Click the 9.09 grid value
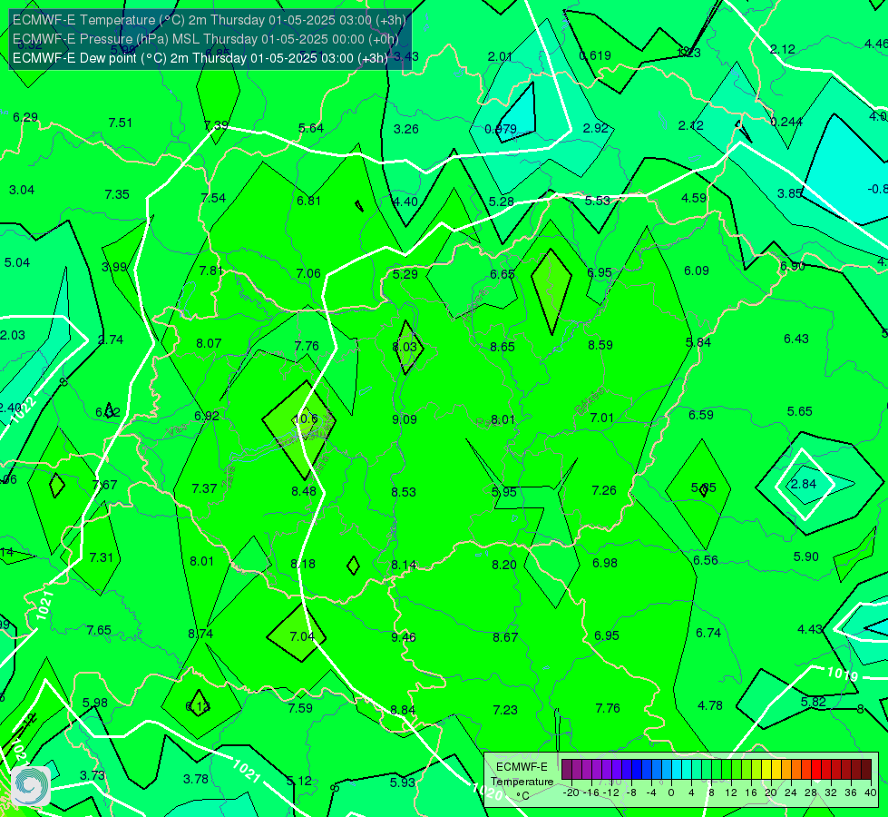This screenshot has height=817, width=888. 405,419
